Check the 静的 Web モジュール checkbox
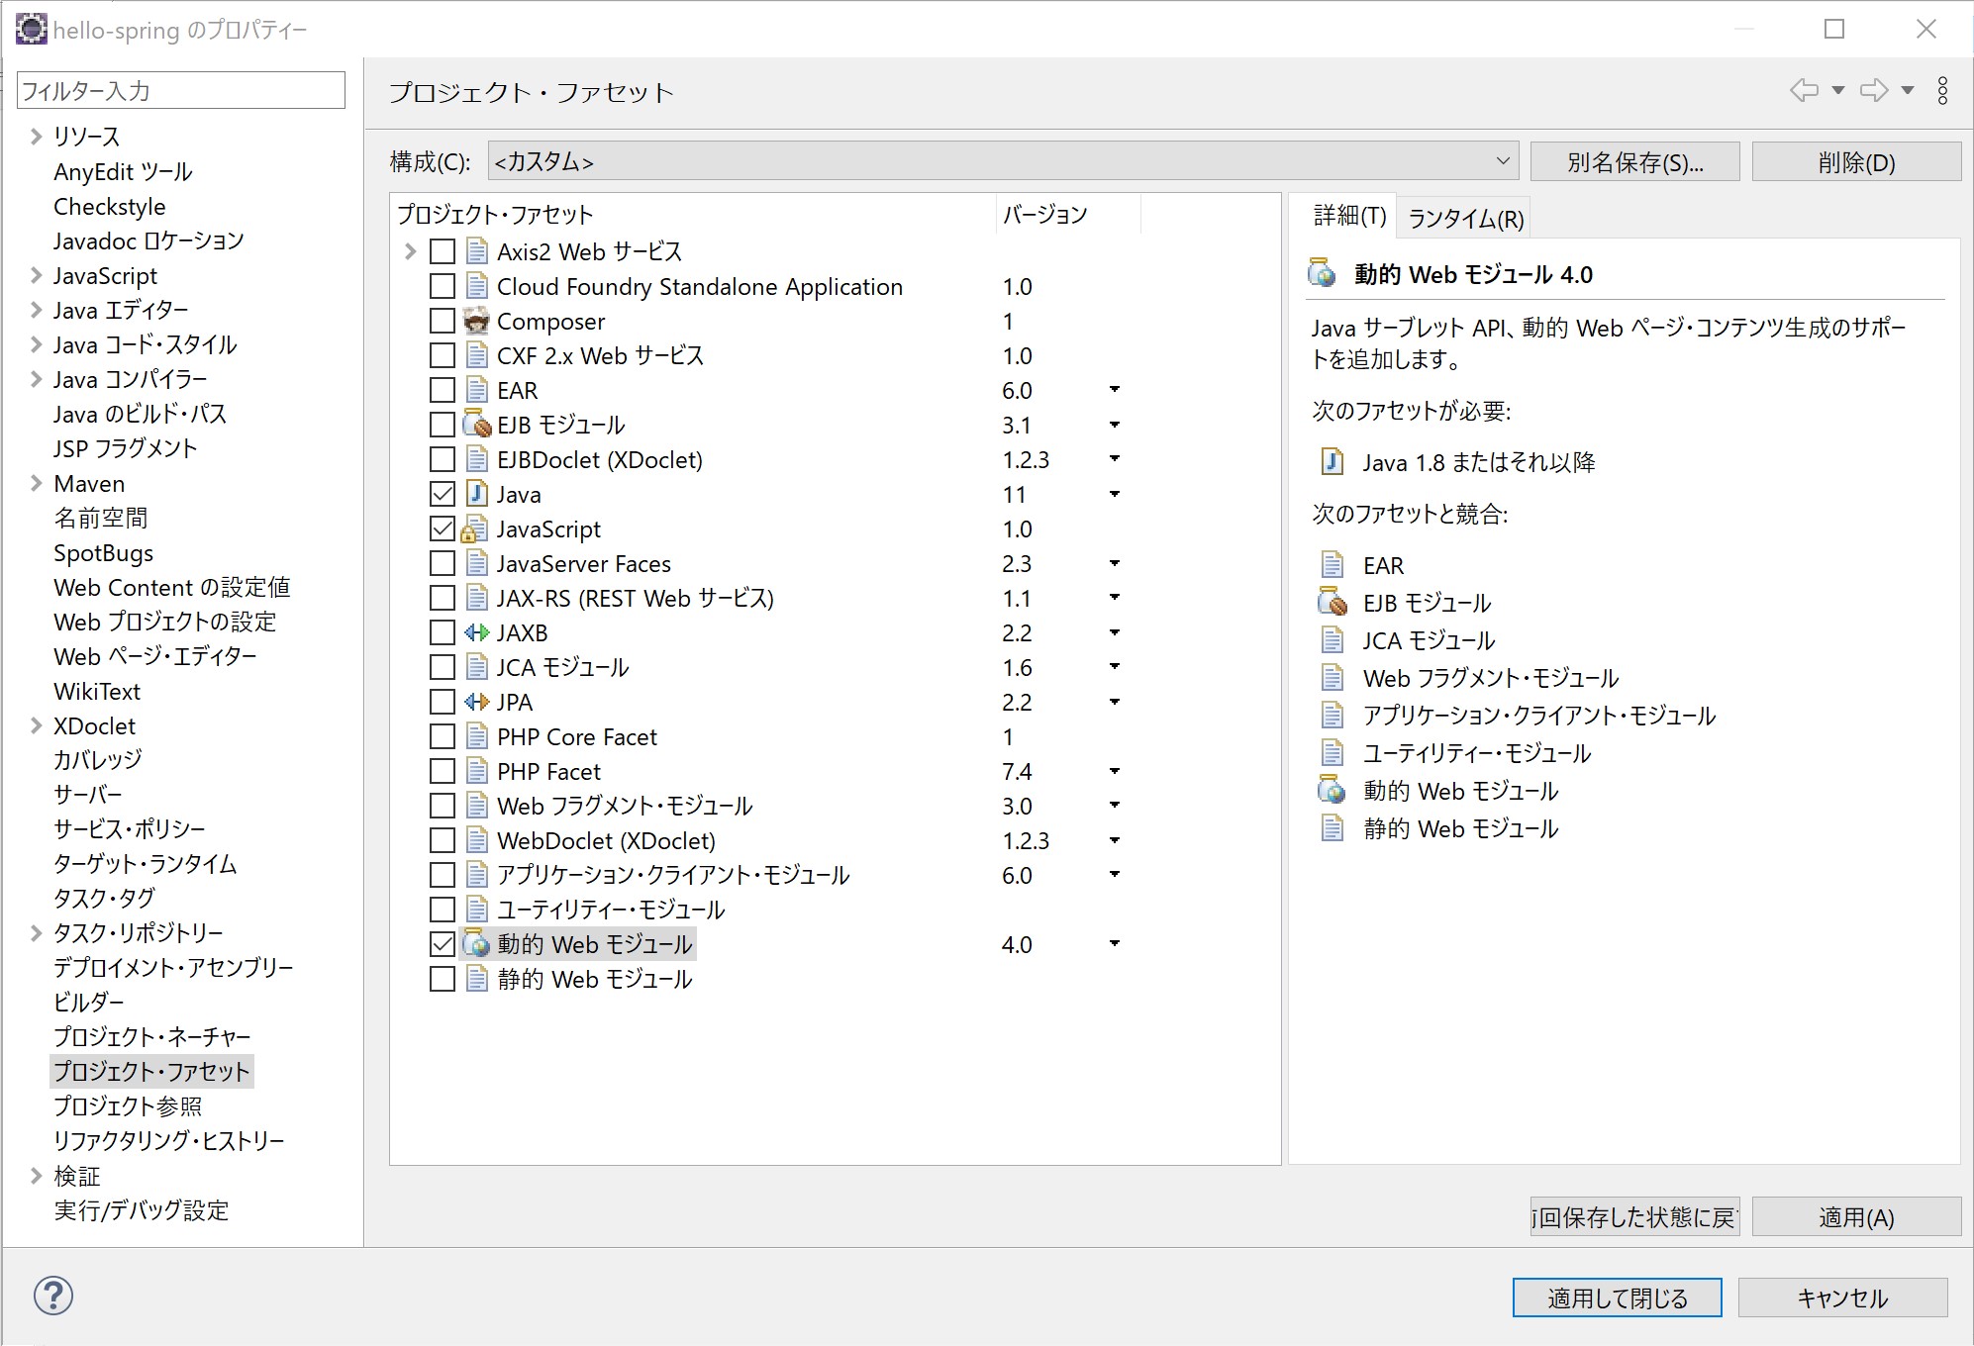Image resolution: width=1974 pixels, height=1346 pixels. click(443, 980)
